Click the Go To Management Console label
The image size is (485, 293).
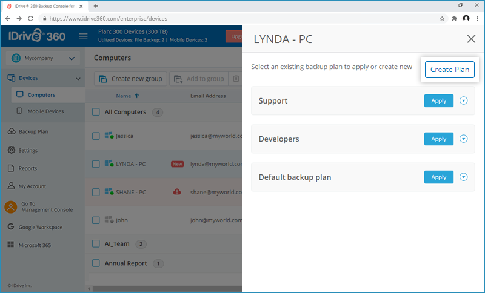[x=47, y=207]
